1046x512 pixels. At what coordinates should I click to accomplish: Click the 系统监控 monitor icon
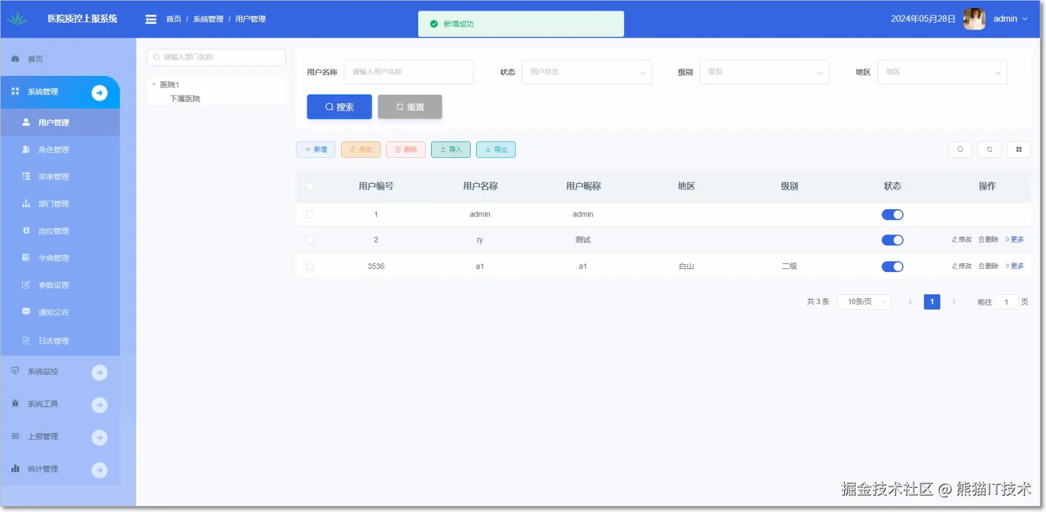[x=15, y=371]
